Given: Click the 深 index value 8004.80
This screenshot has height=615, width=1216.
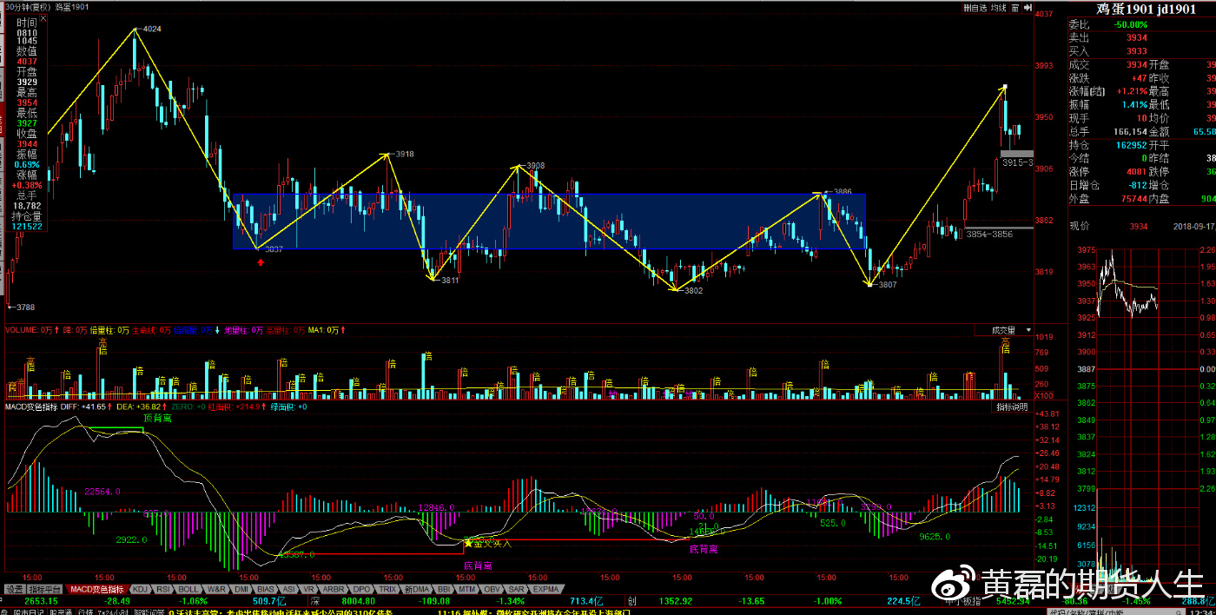Looking at the screenshot, I should click(x=358, y=600).
